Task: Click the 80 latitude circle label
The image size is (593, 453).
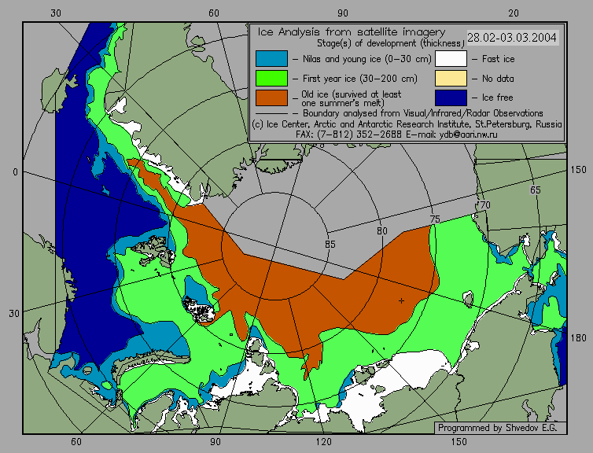Action: [x=382, y=230]
